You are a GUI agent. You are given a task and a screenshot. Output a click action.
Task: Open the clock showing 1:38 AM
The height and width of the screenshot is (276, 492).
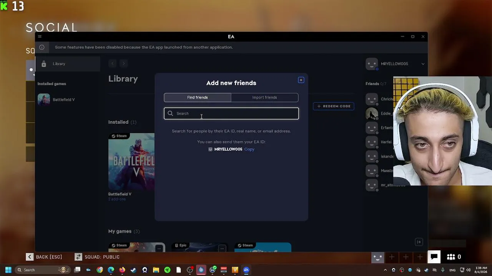[481, 270]
